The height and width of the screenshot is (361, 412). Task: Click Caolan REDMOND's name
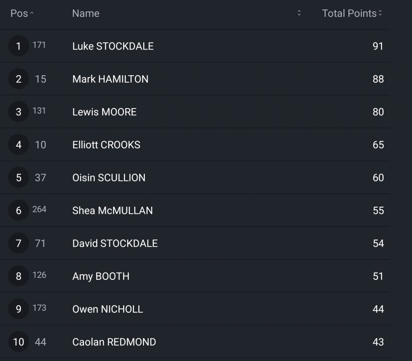point(114,342)
